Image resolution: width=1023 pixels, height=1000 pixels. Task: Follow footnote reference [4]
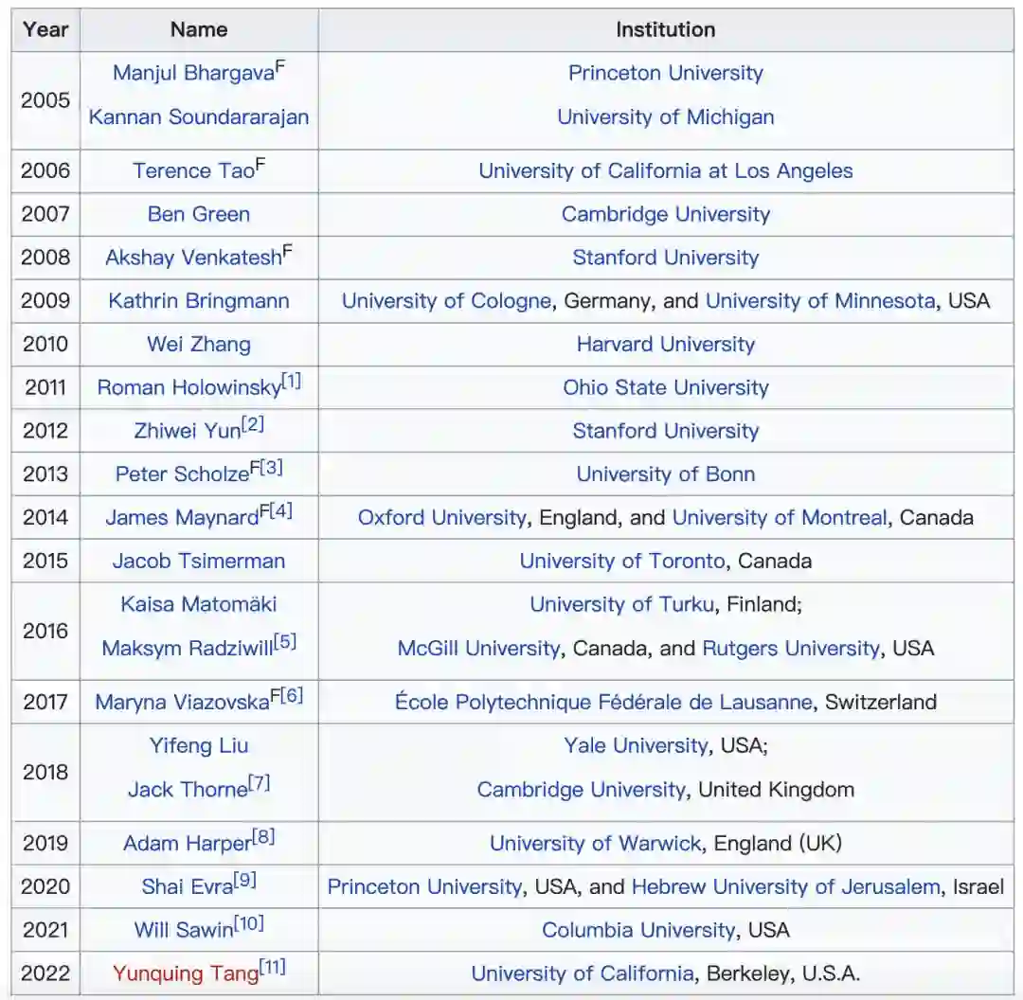click(x=281, y=510)
